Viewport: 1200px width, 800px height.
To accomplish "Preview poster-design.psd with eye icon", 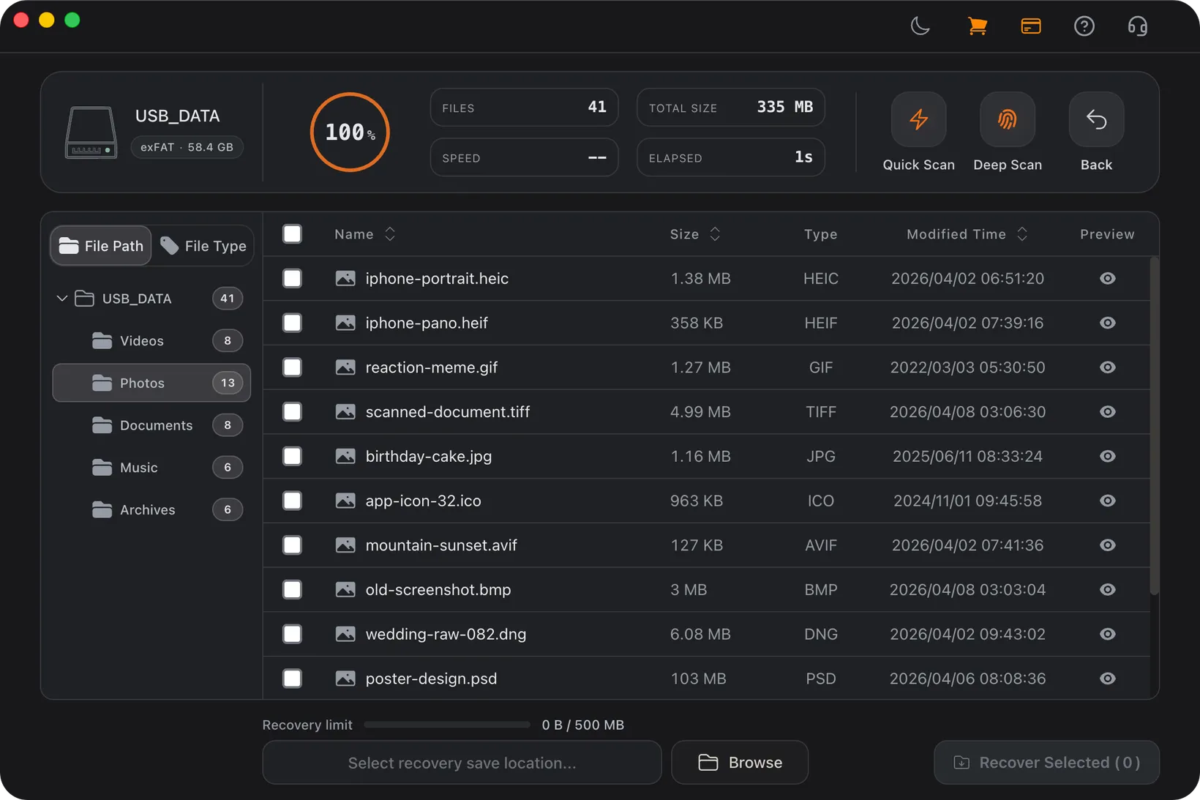I will coord(1108,678).
